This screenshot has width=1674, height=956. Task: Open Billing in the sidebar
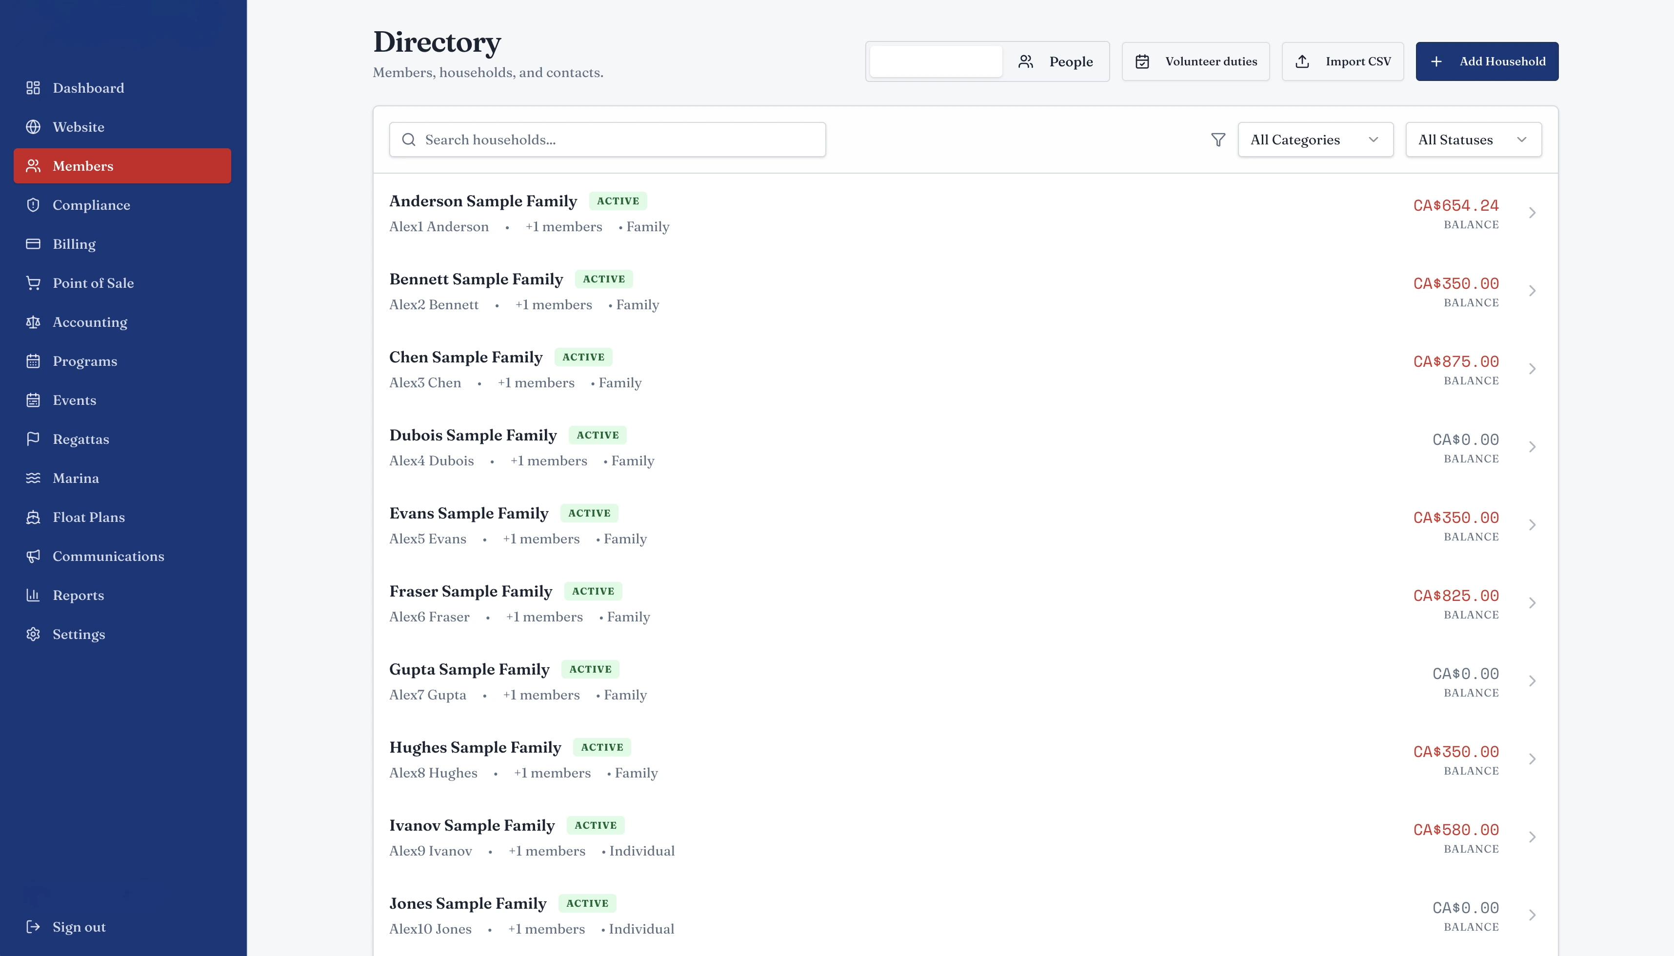(x=122, y=243)
